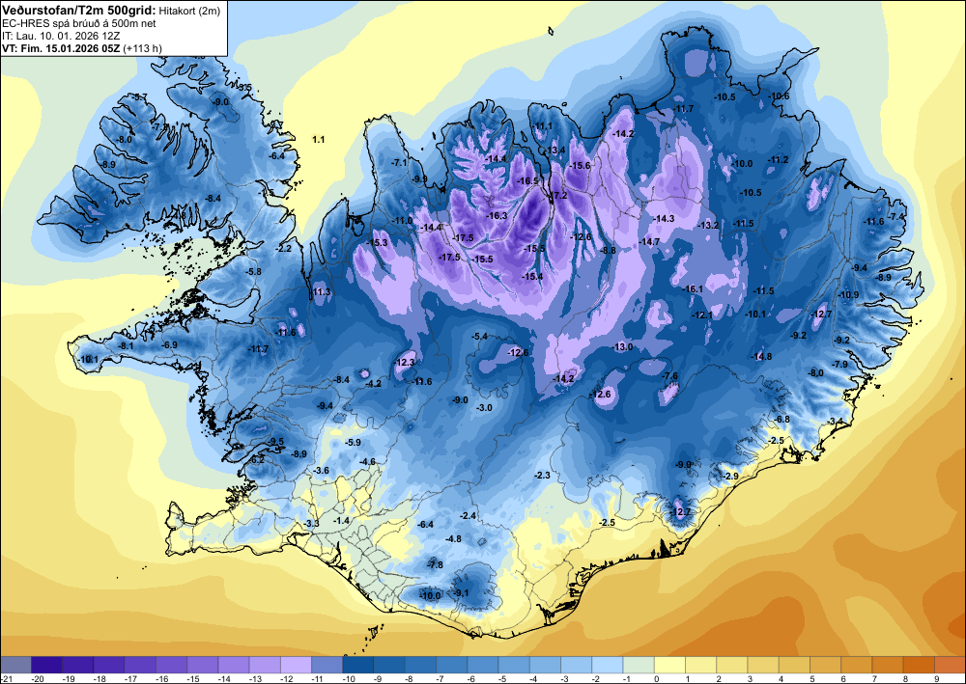
Task: Click the -12.3 temperature label
Action: (404, 363)
